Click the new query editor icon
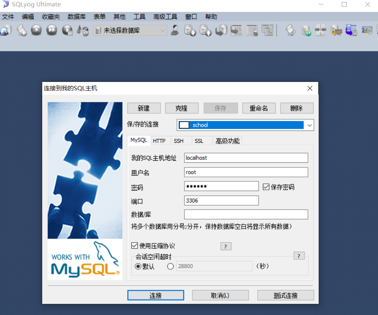This screenshot has width=378, height=315. 22,30
